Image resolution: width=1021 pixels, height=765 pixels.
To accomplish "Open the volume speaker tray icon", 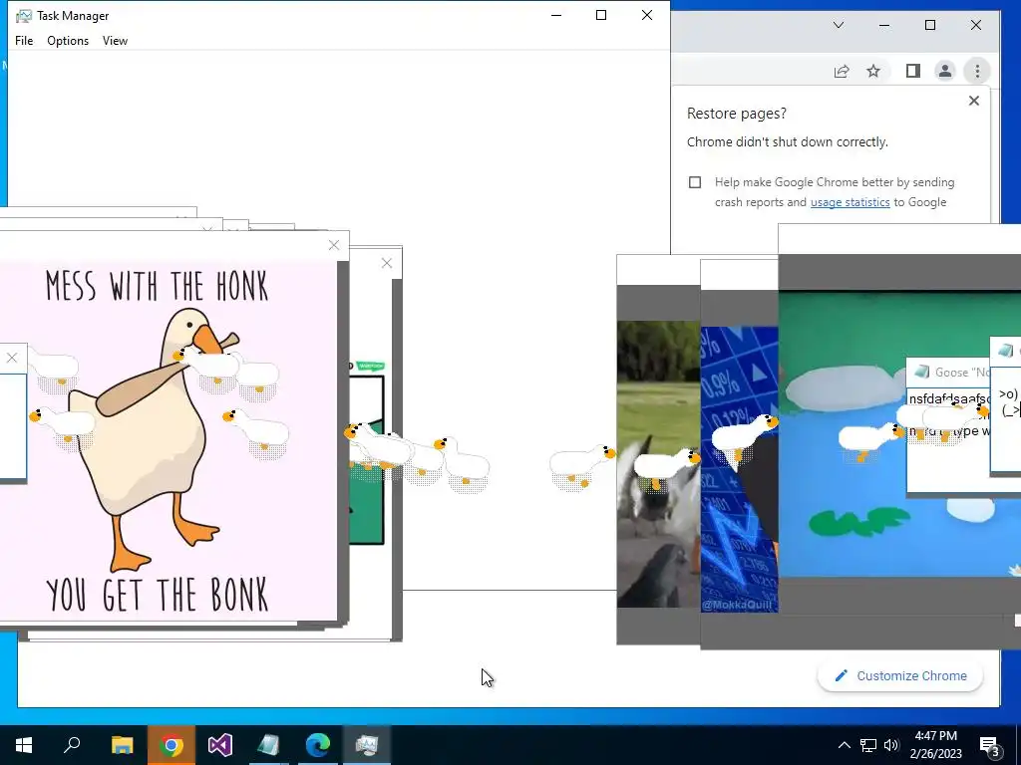I will tap(891, 745).
